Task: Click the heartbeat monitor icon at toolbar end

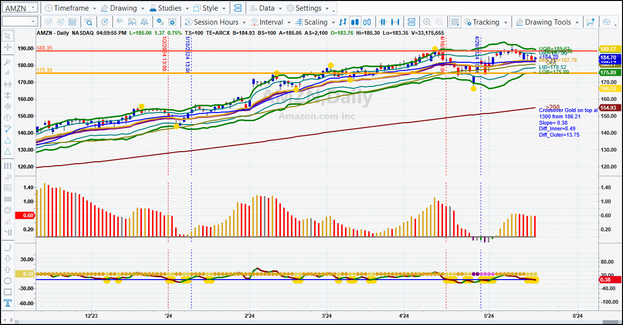Action: 607,22
